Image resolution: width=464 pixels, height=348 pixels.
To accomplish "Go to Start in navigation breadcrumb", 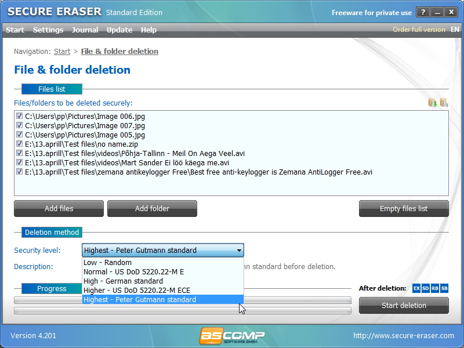I will pyautogui.click(x=62, y=52).
